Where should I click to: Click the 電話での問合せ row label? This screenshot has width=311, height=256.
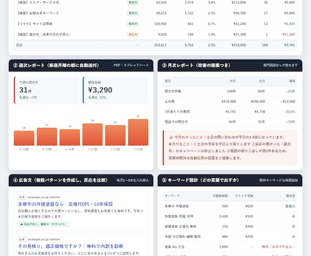pos(176,122)
